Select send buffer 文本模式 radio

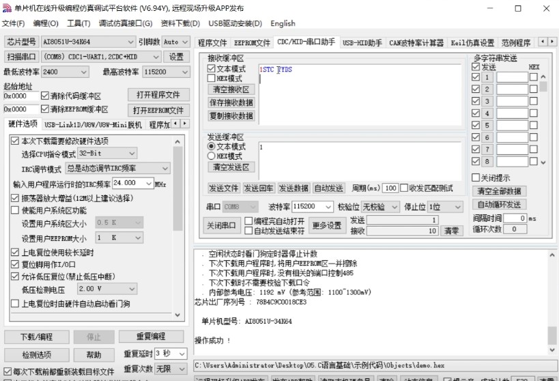point(211,146)
